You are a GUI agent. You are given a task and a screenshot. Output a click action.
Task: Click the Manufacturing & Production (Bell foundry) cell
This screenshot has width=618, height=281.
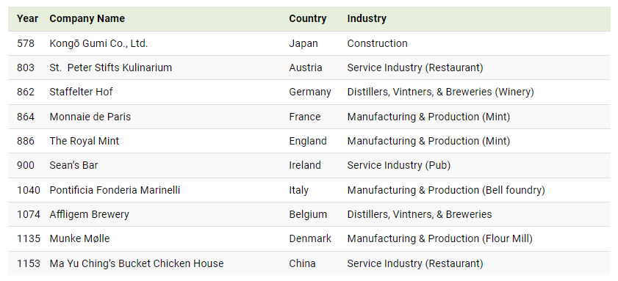(446, 190)
